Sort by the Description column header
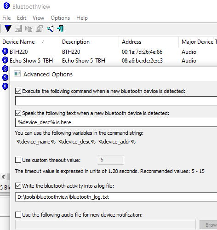Viewport: 217px width, 230px height. (x=89, y=42)
